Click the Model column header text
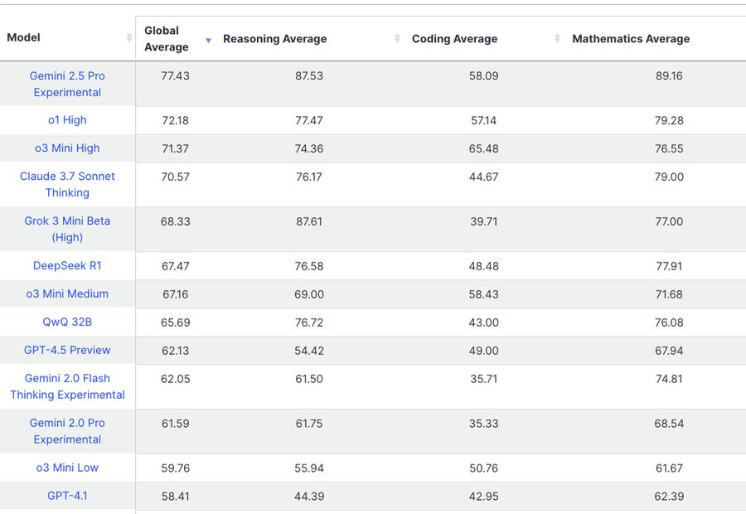The image size is (746, 514). click(24, 37)
